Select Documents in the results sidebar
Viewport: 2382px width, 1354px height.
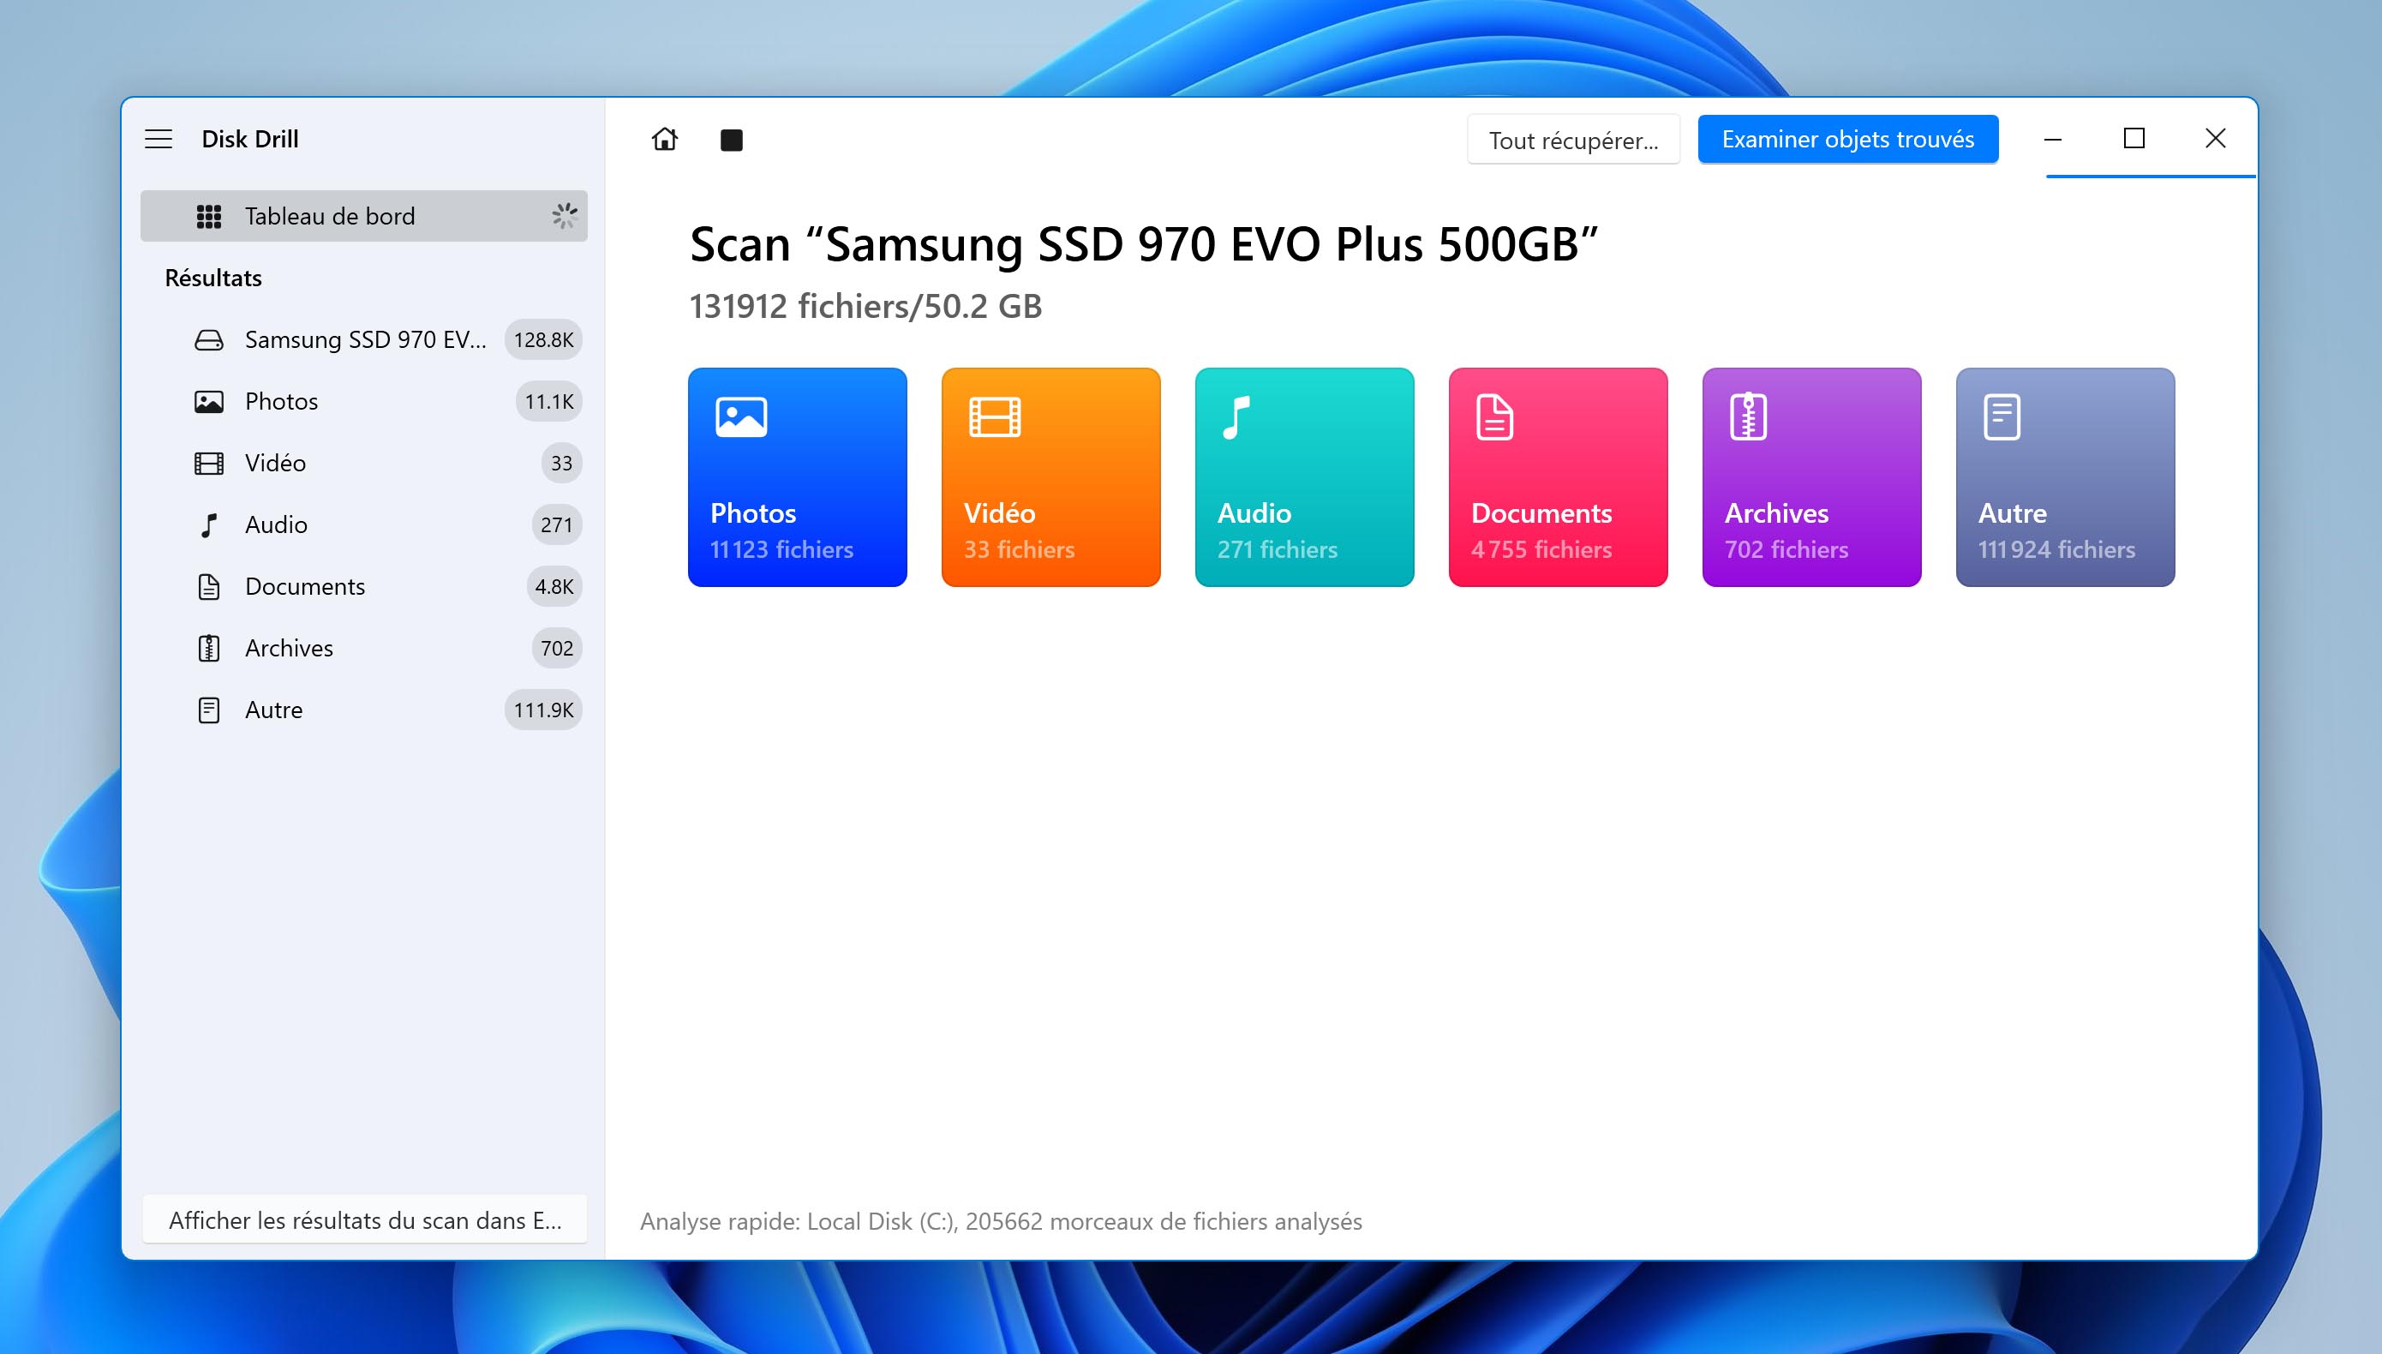(x=305, y=587)
